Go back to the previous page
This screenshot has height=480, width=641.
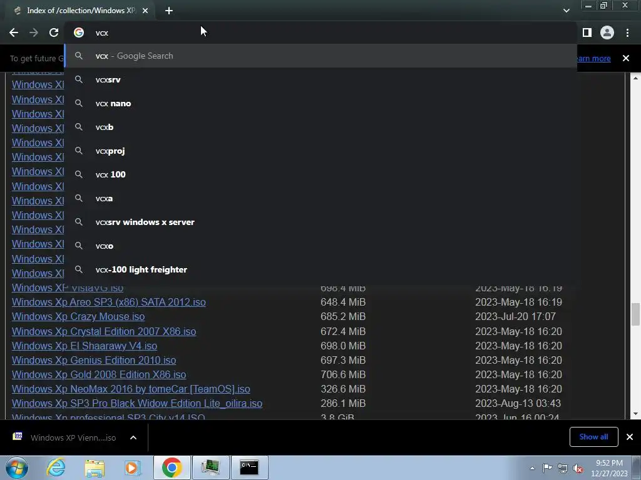[x=14, y=32]
